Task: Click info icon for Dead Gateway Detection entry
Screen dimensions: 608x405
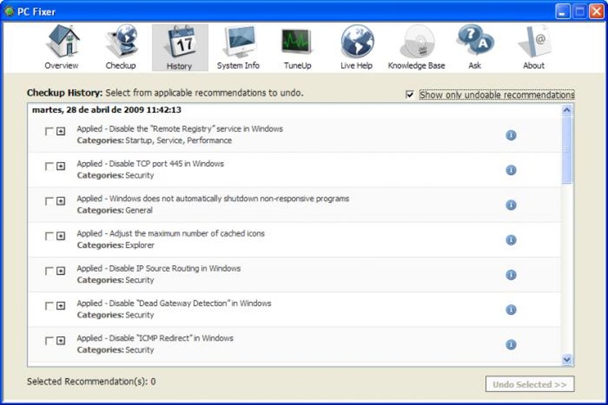Action: tap(511, 310)
